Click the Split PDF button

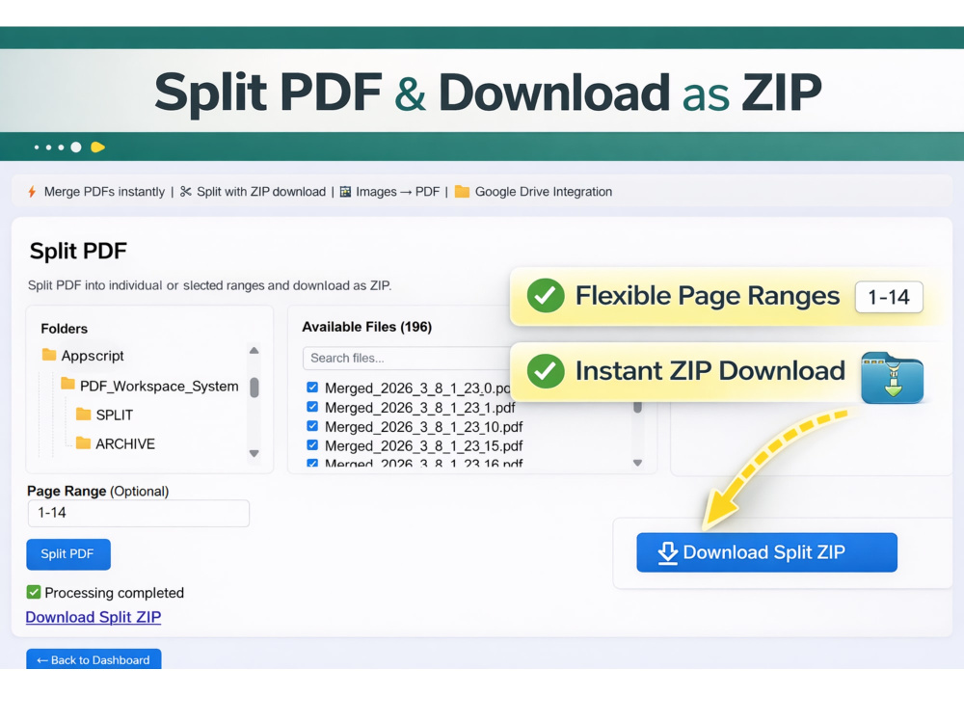pos(68,554)
